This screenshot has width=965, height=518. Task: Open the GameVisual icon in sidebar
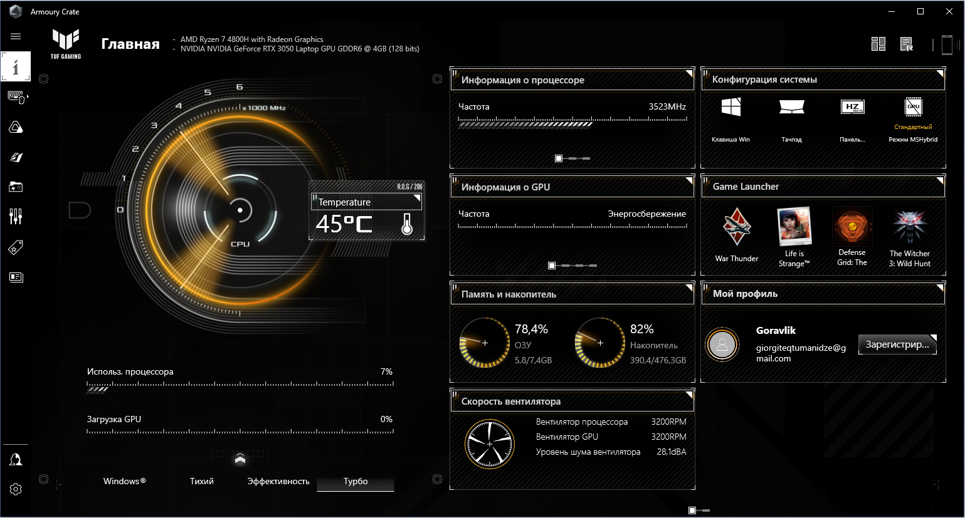point(16,157)
